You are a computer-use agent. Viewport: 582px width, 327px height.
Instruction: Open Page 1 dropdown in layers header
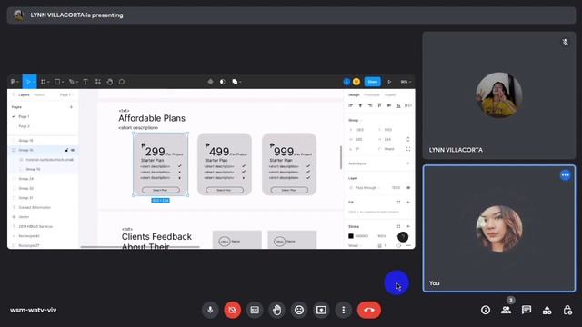tap(66, 94)
